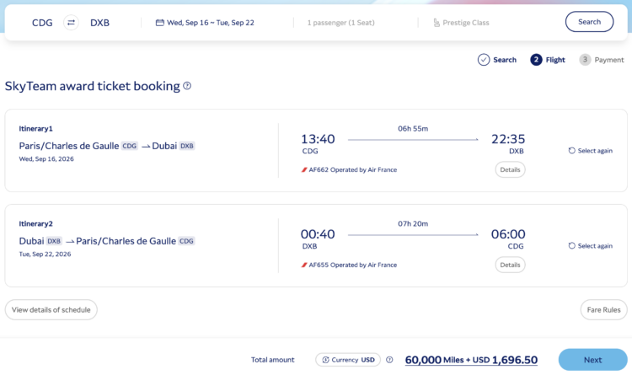
Task: Click the Payment step label
Action: click(609, 60)
